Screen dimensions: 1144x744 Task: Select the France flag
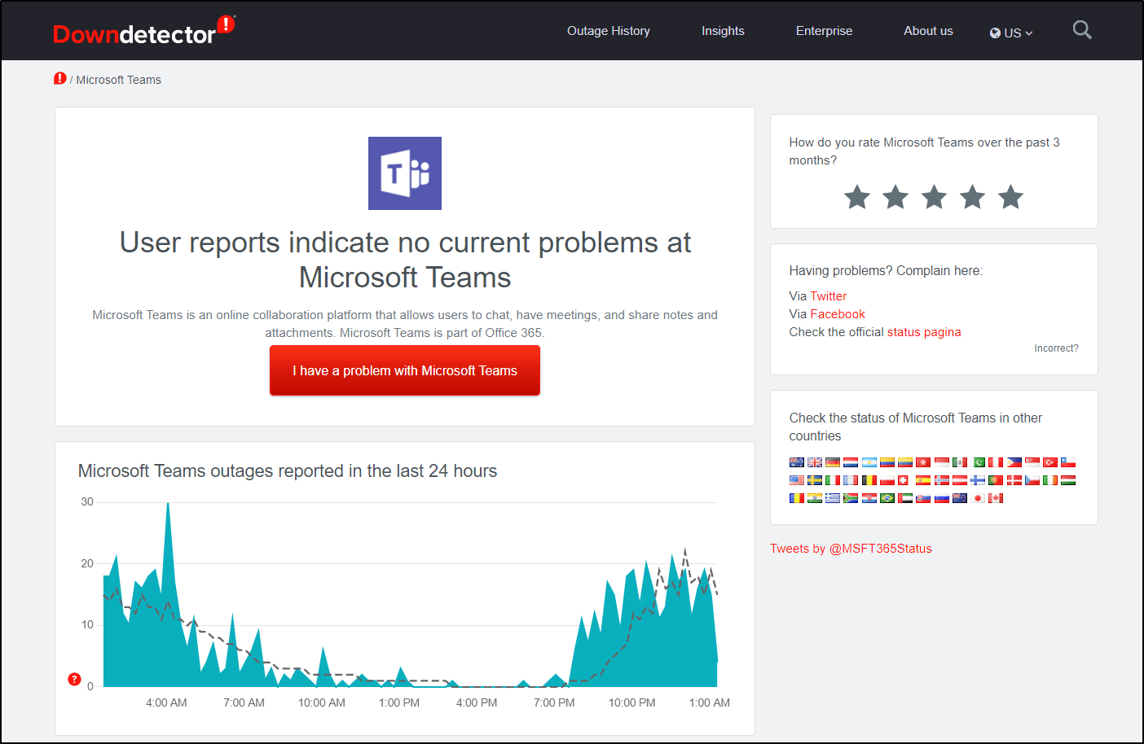851,480
